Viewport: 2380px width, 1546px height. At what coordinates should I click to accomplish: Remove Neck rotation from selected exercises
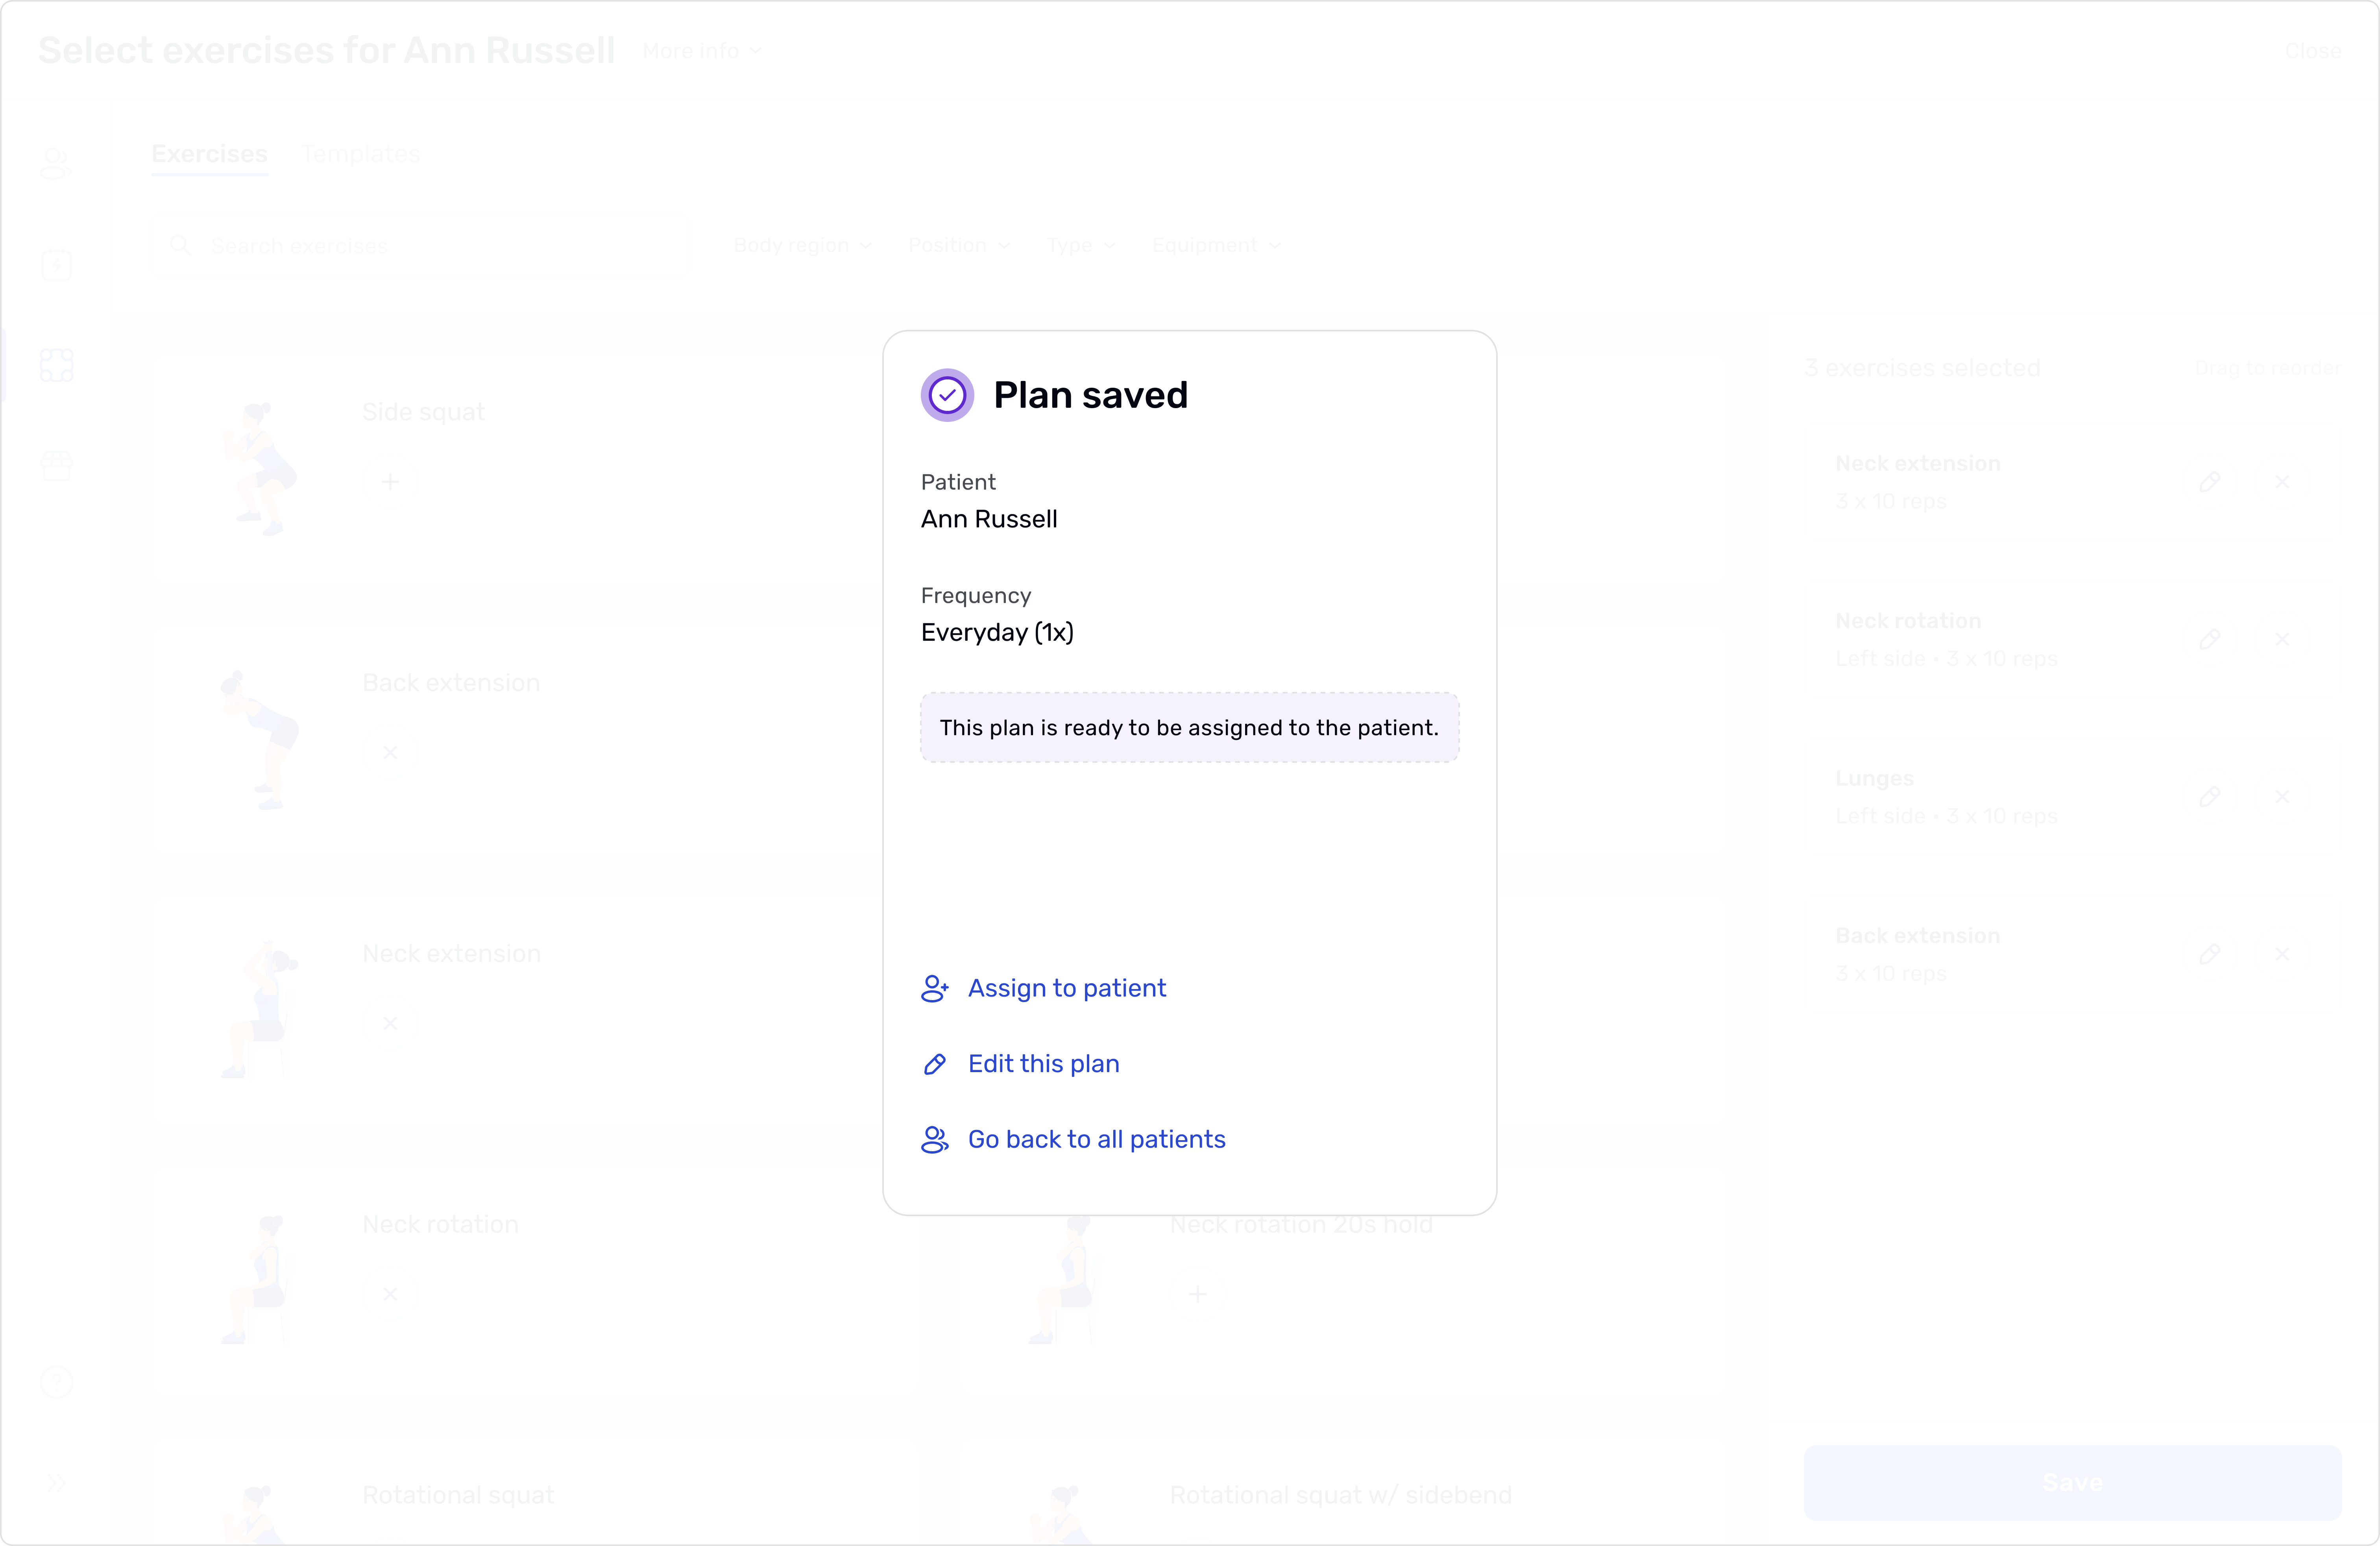(x=2282, y=639)
